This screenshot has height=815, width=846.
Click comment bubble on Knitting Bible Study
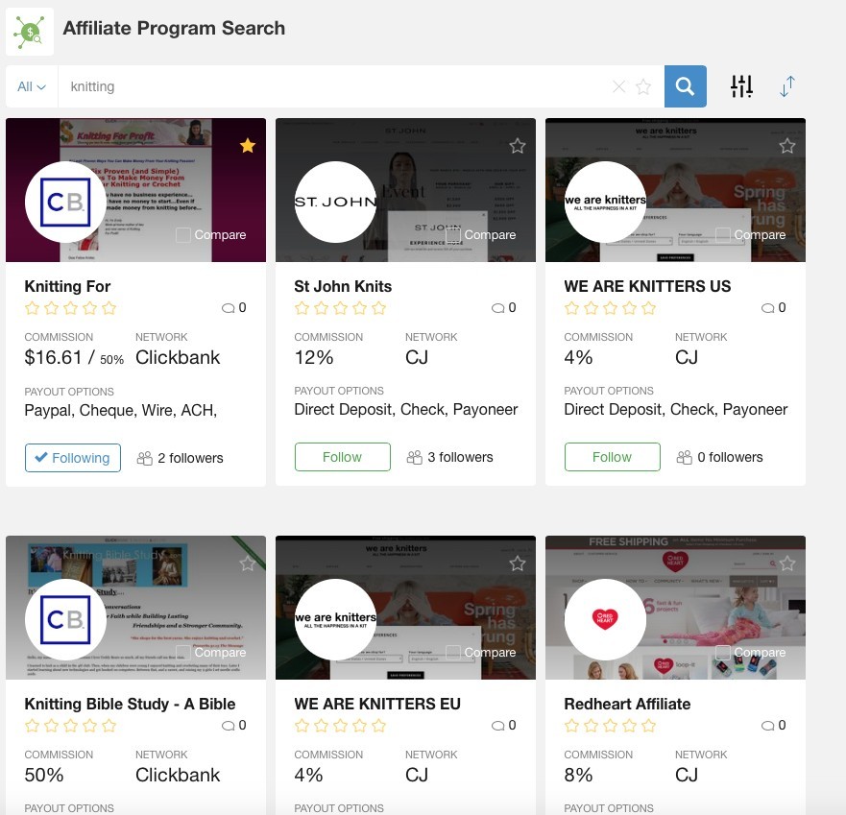(x=229, y=726)
